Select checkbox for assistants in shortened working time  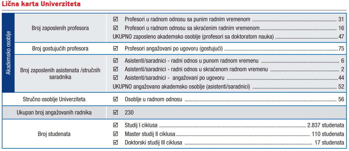point(116,69)
